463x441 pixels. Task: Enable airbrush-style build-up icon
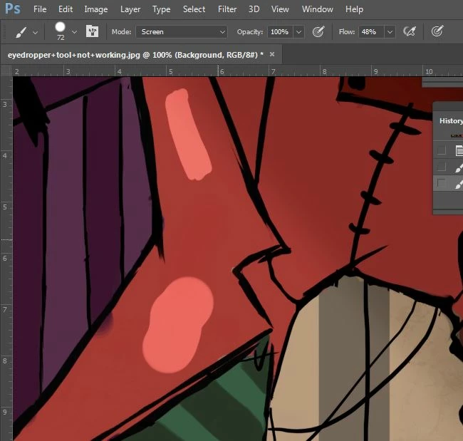tap(410, 31)
